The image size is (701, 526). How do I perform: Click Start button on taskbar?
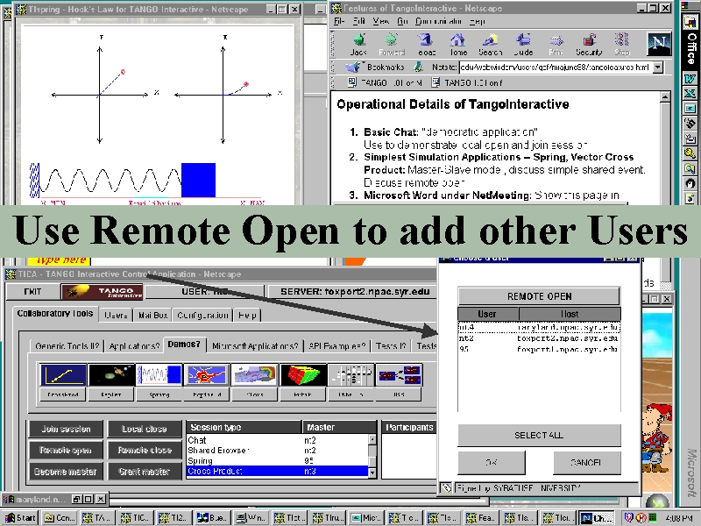pos(19,517)
